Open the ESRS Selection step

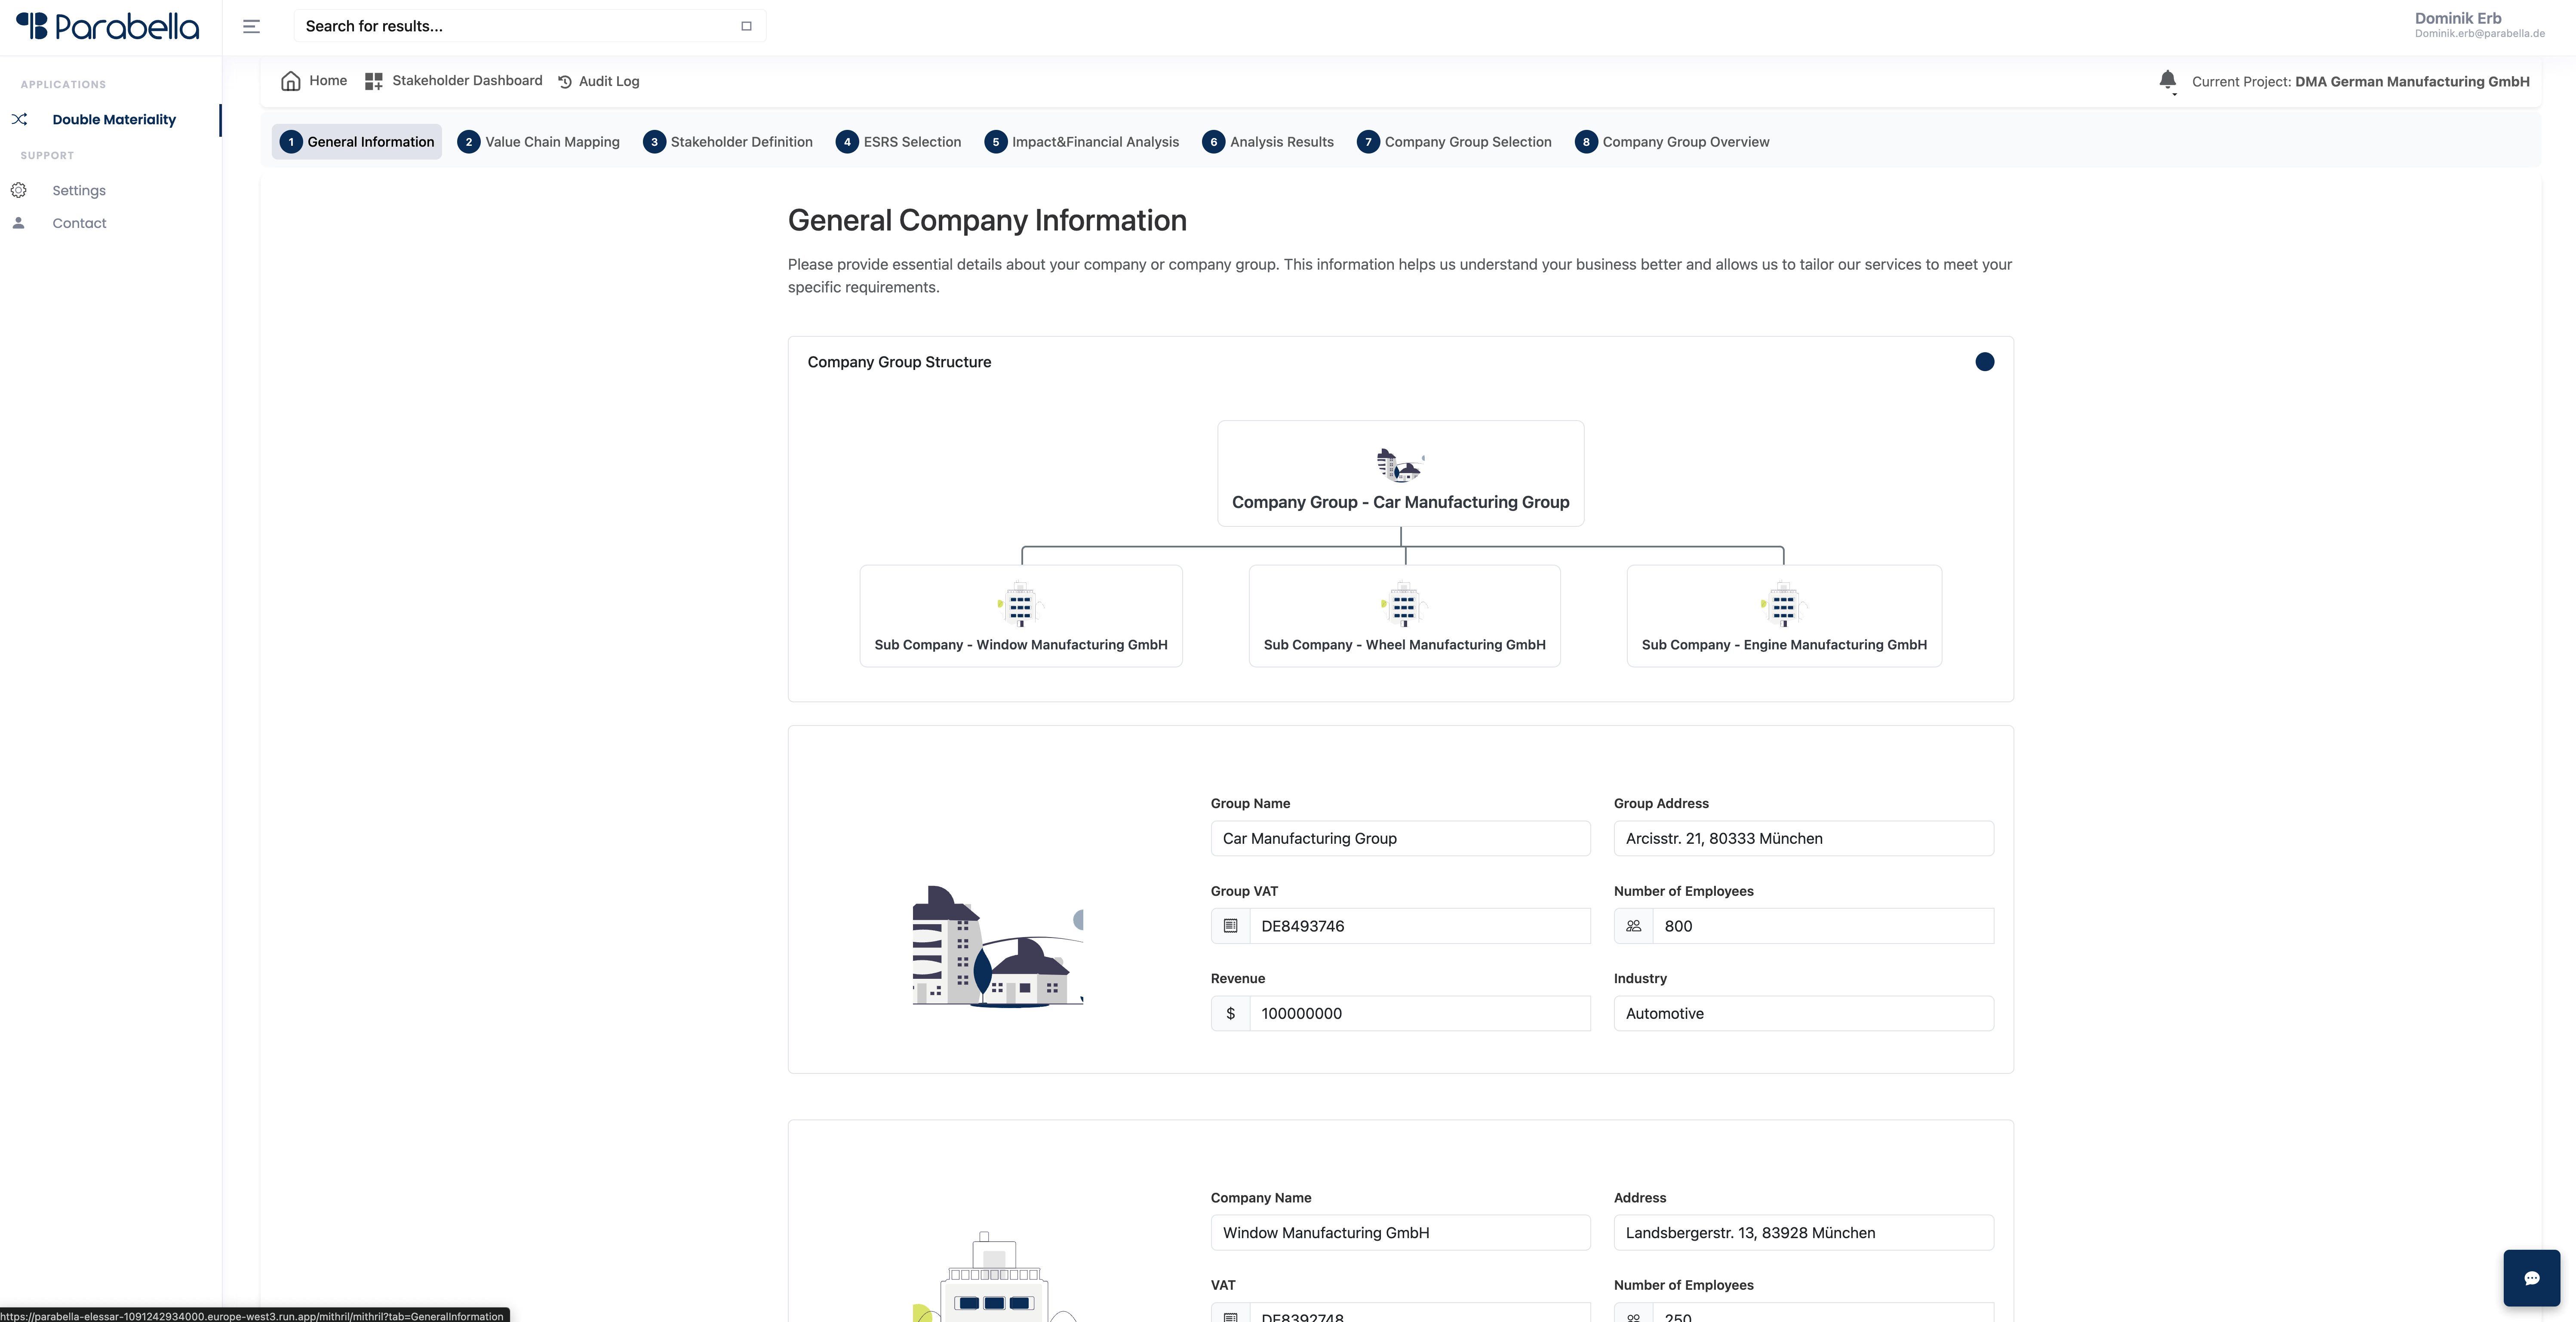[899, 142]
